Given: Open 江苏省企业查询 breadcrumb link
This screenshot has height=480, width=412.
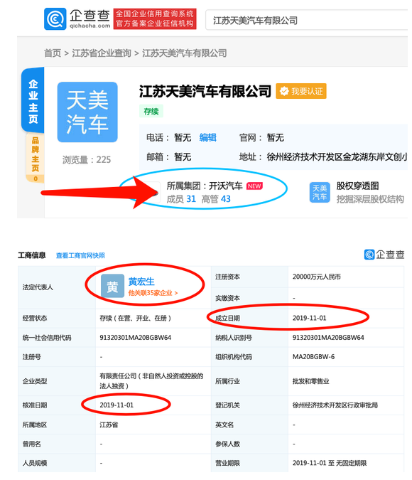Looking at the screenshot, I should pos(102,53).
